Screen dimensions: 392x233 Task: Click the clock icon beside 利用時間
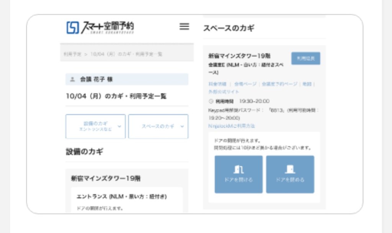coord(211,101)
